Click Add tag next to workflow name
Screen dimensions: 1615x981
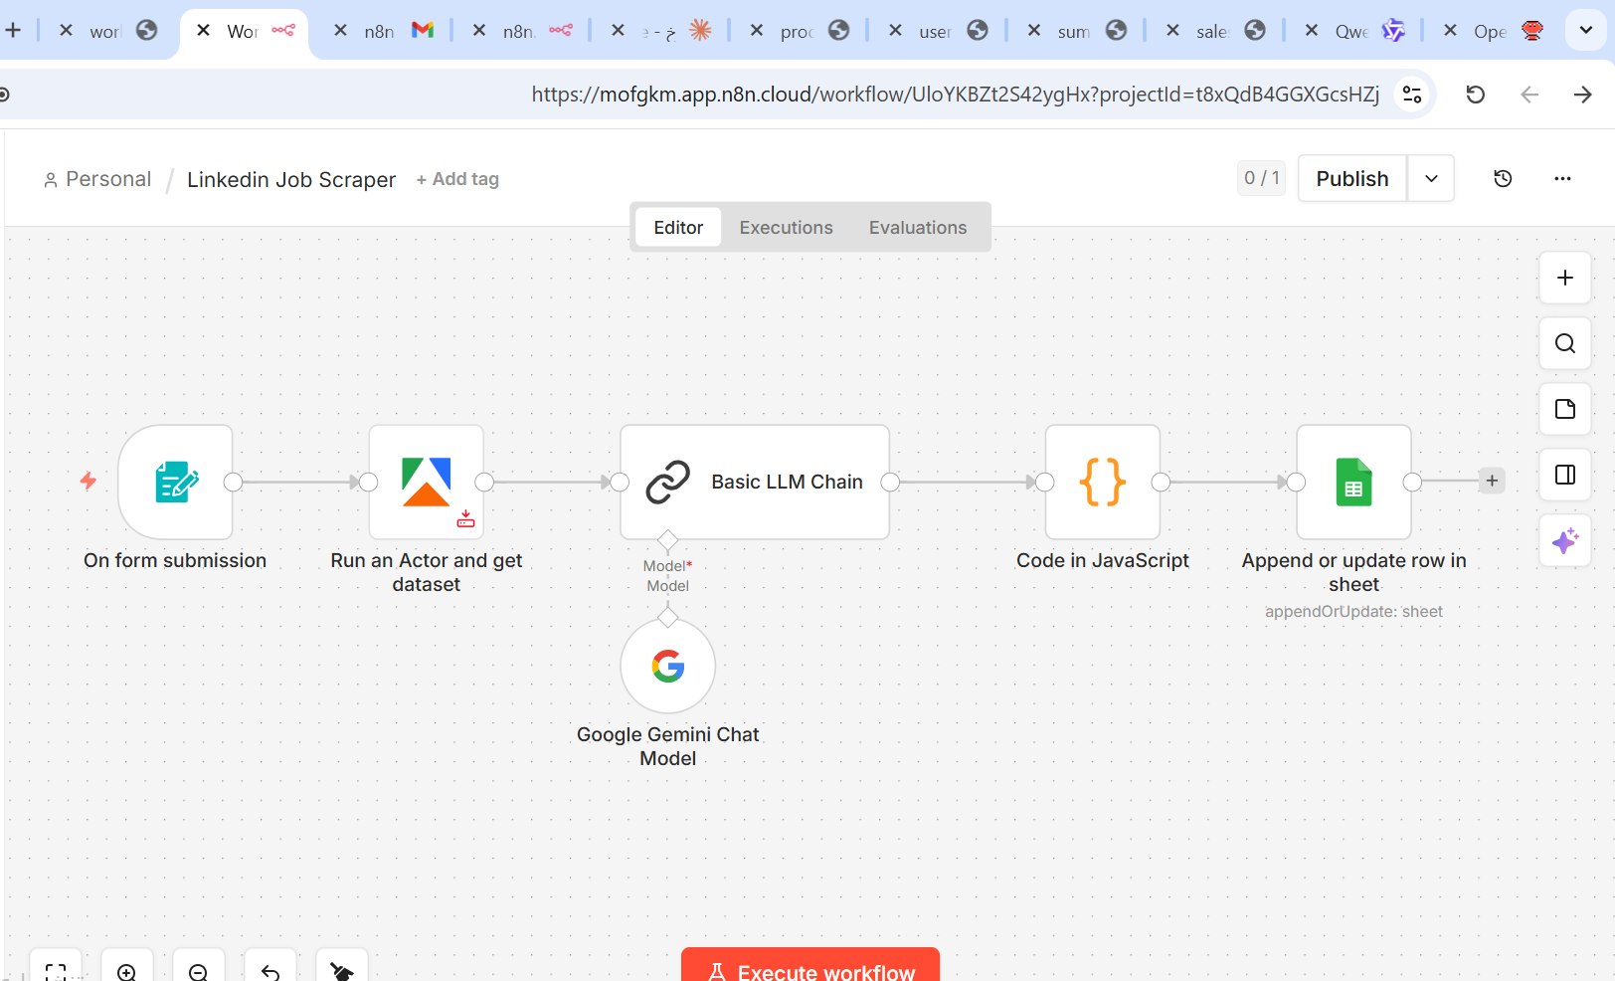[x=457, y=179]
